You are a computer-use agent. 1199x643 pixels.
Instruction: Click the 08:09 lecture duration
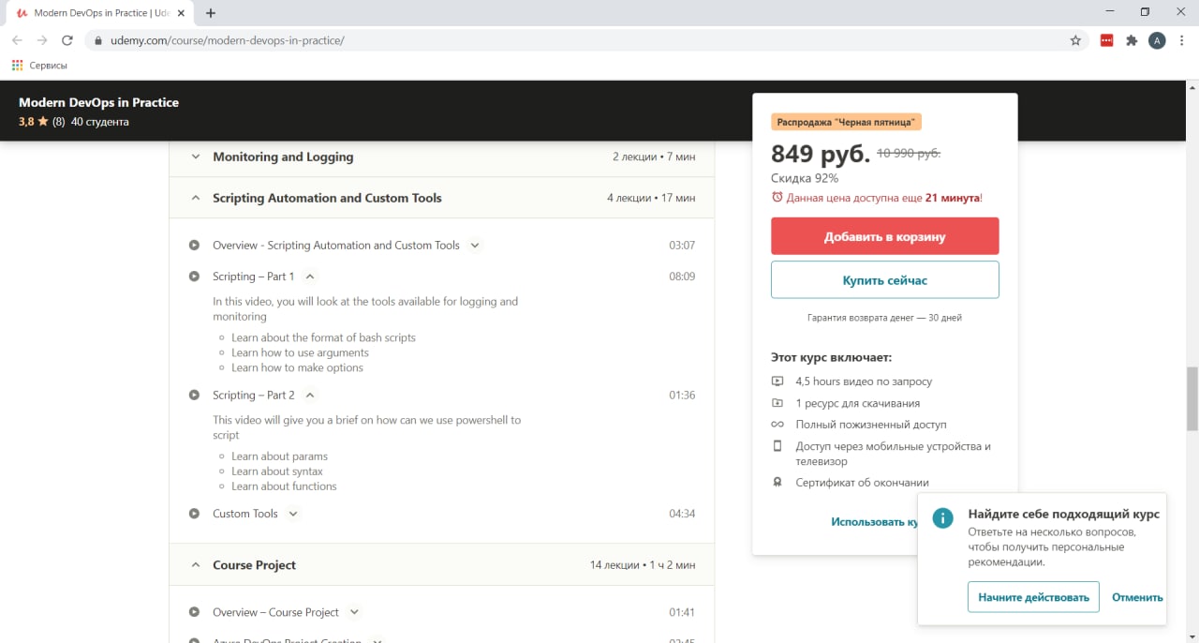682,277
